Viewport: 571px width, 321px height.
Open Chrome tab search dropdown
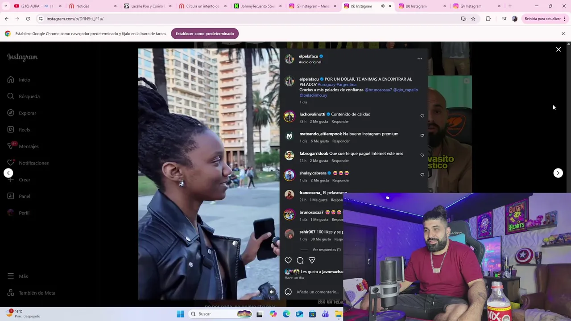pos(6,6)
